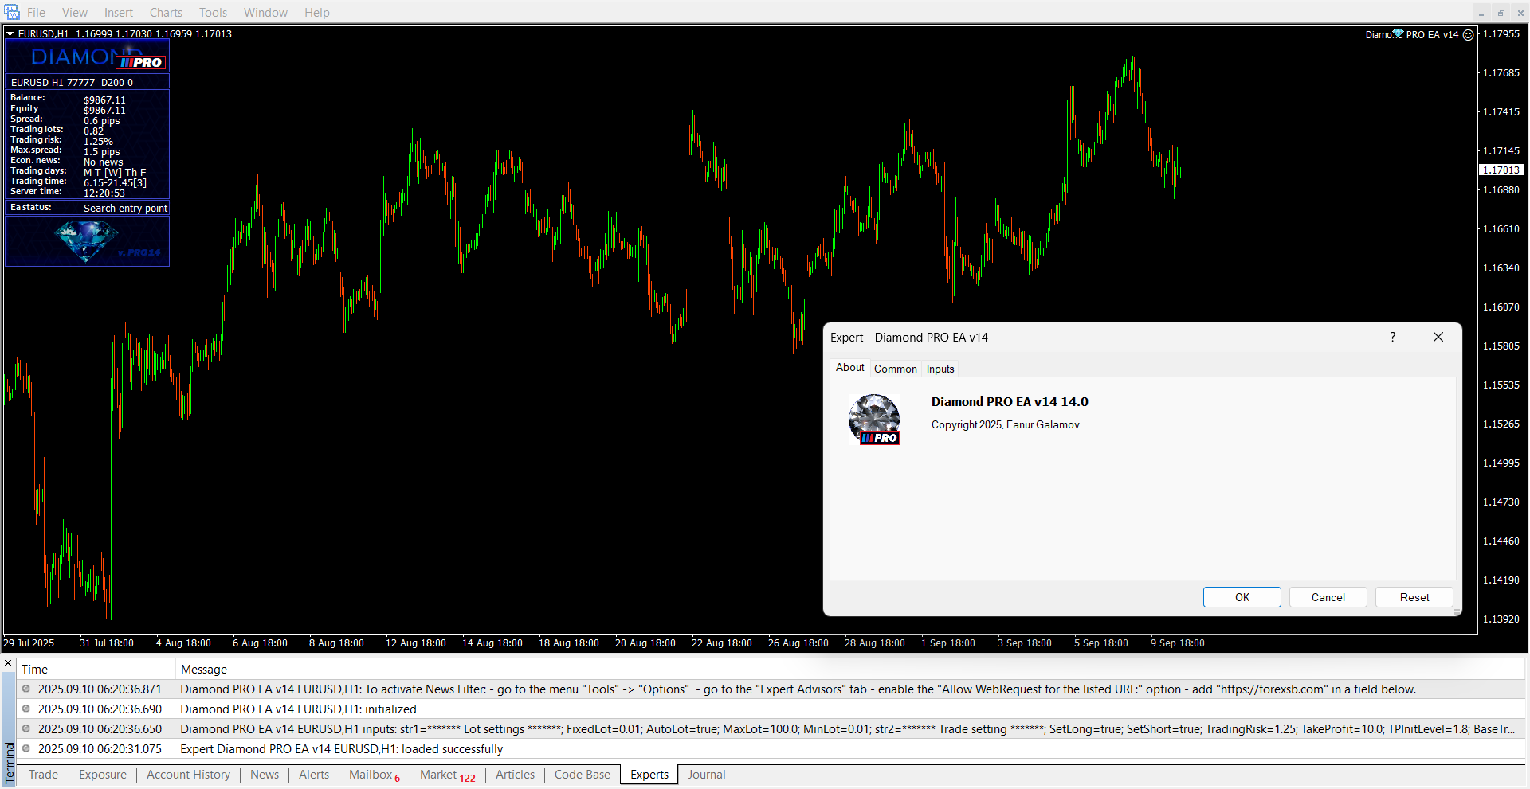Viewport: 1530px width, 789px height.
Task: Click the Balance value $9867.11
Action: (104, 100)
